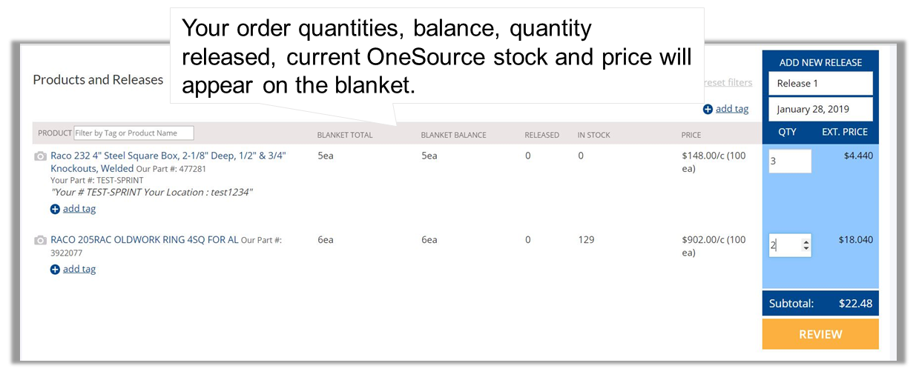Click the Release 1 name field
Image resolution: width=916 pixels, height=380 pixels.
[x=820, y=84]
